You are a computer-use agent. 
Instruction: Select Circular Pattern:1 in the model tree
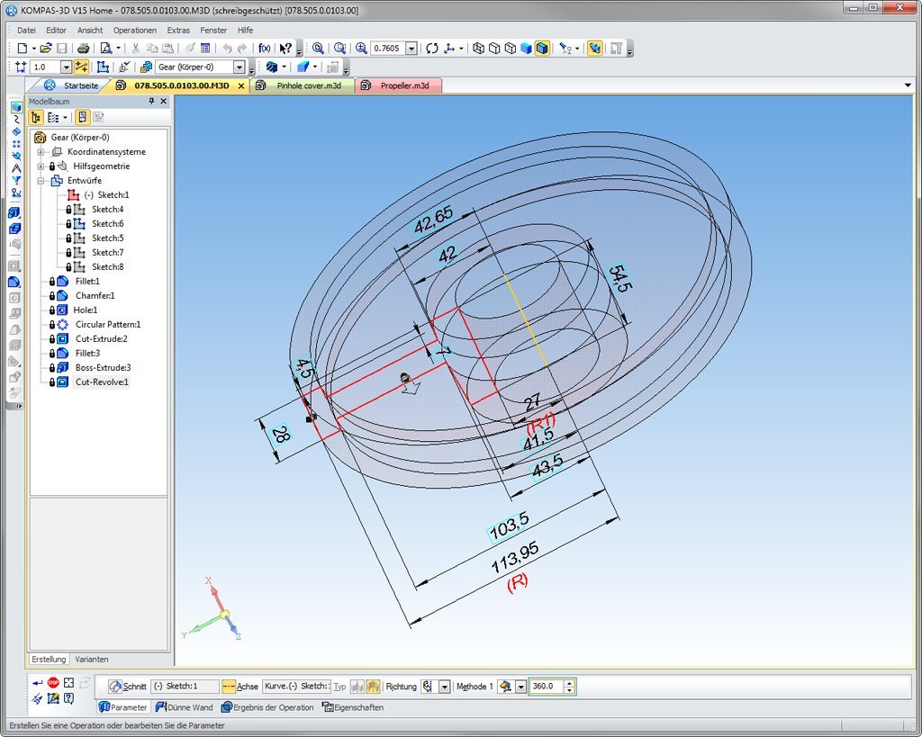[x=108, y=325]
